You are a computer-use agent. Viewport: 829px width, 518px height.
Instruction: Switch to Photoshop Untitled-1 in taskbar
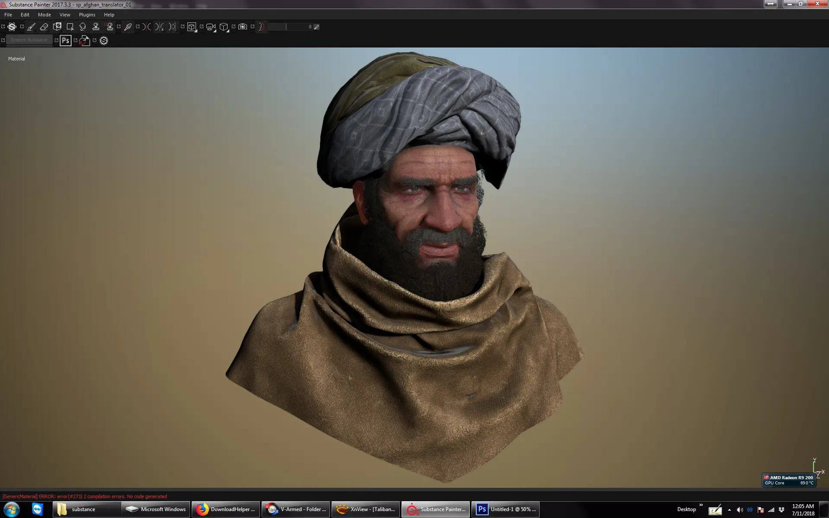(x=506, y=509)
